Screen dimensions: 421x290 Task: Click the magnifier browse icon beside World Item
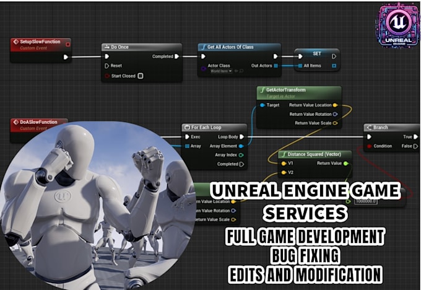point(241,71)
